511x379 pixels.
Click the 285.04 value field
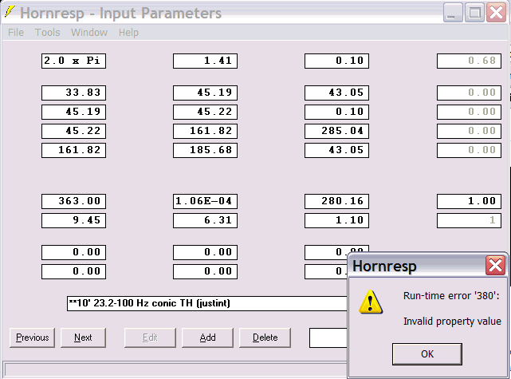(337, 131)
